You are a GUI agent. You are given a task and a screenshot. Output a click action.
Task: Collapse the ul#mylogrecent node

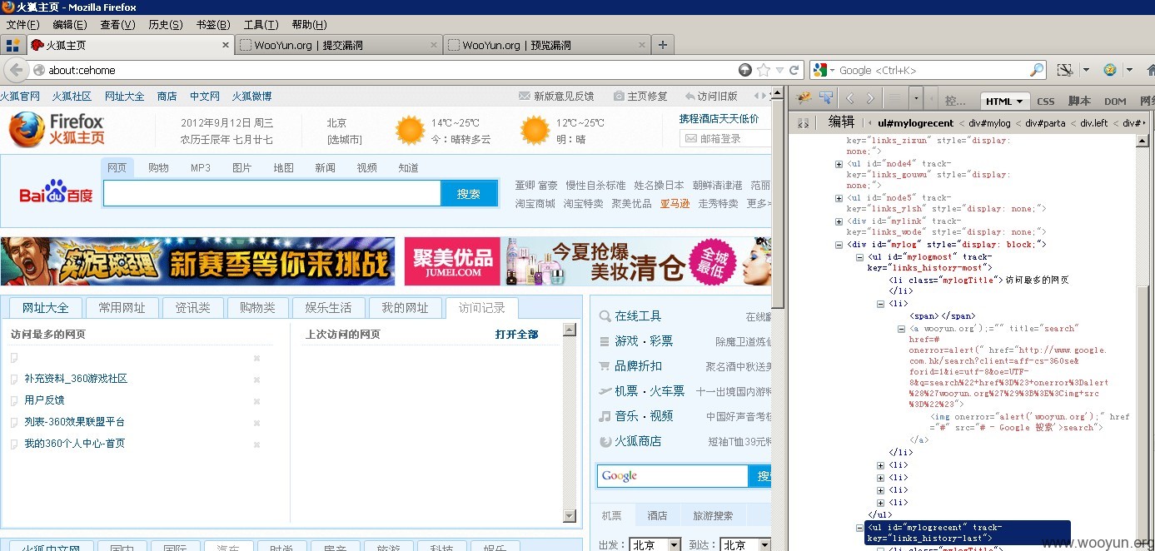click(x=860, y=528)
